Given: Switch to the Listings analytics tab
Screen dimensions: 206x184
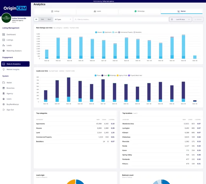Looking at the screenshot, I should pos(55,11).
